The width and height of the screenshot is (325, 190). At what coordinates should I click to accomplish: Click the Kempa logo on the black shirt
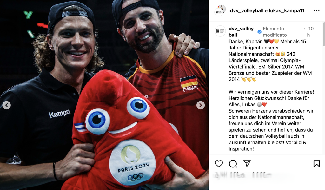click(x=59, y=114)
